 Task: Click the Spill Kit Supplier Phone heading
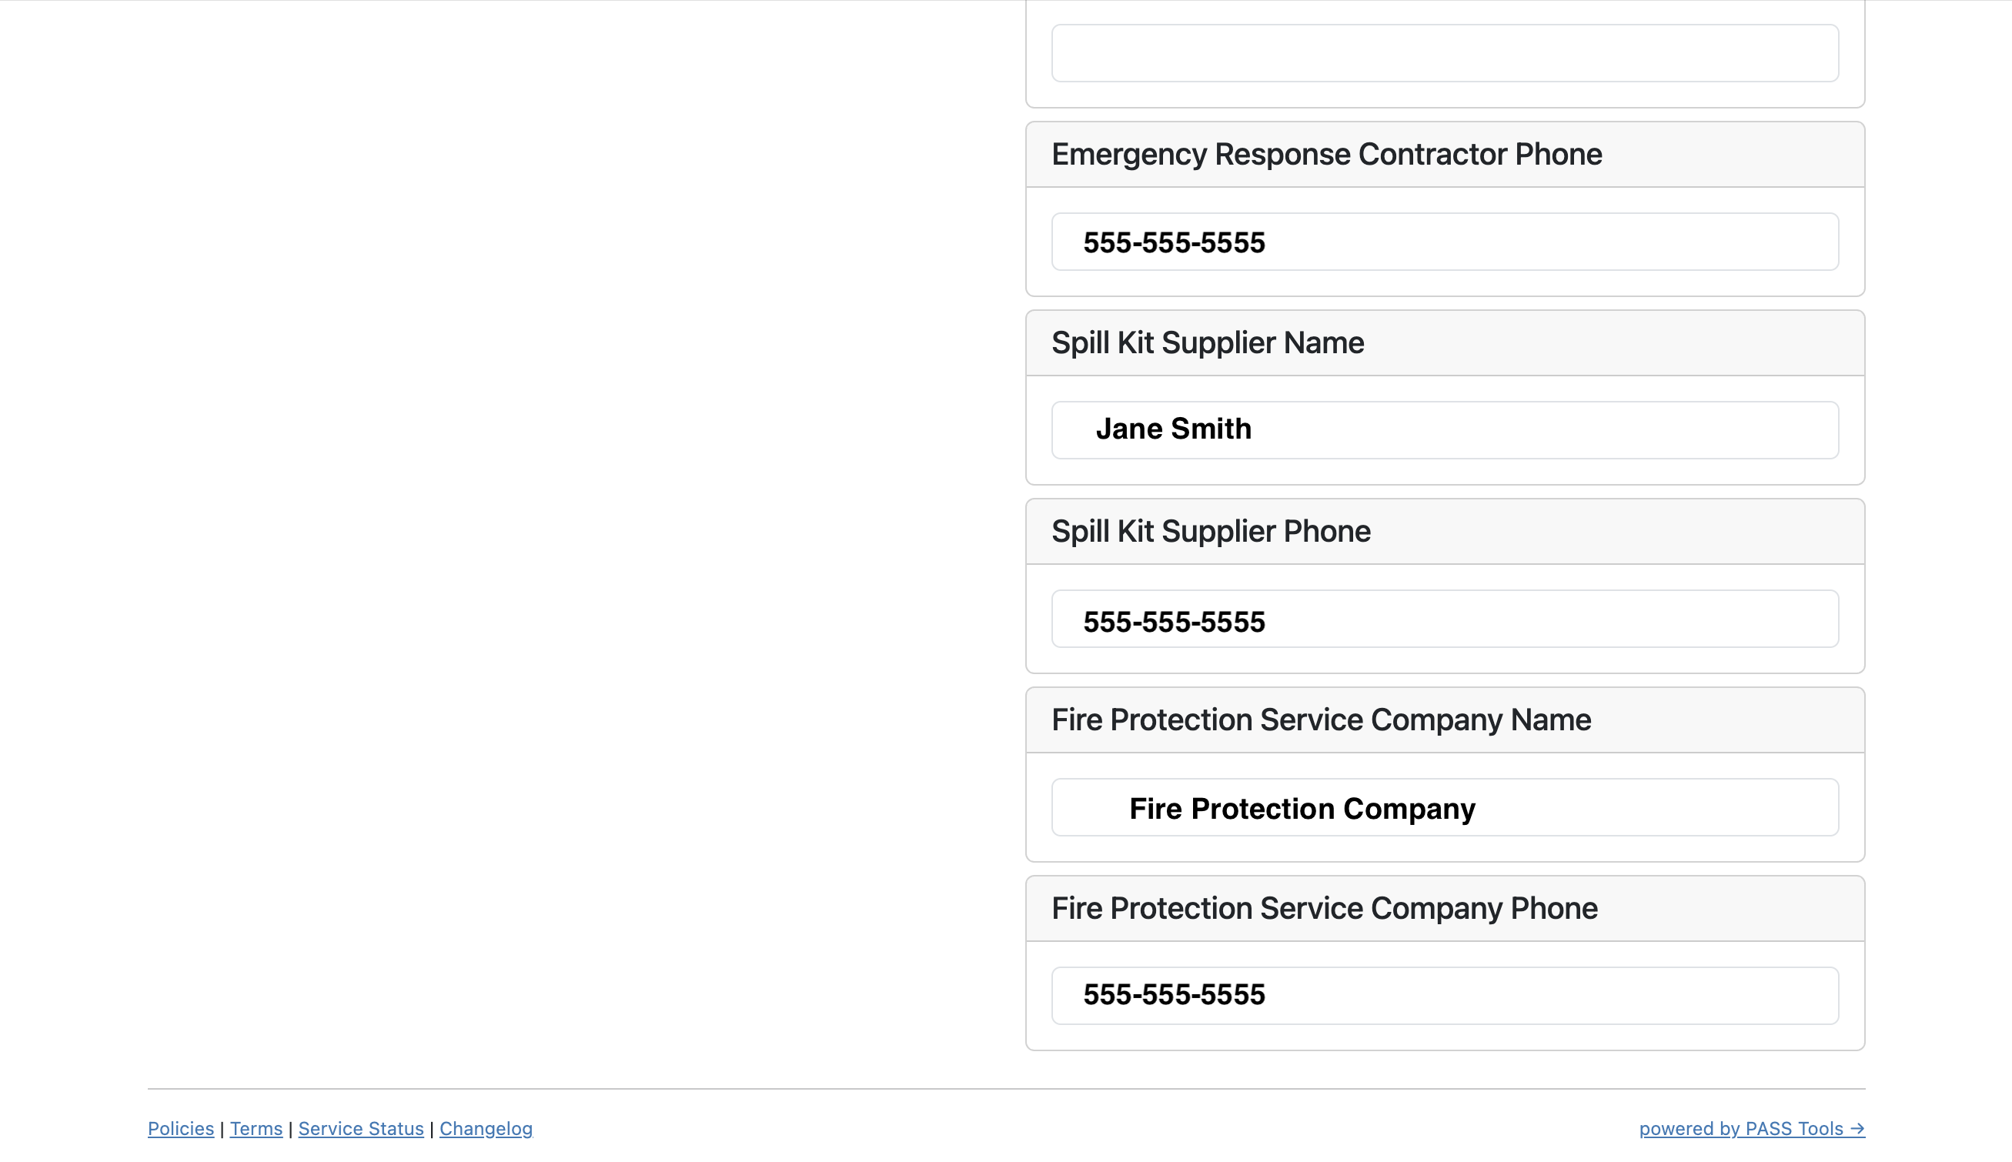coord(1210,532)
